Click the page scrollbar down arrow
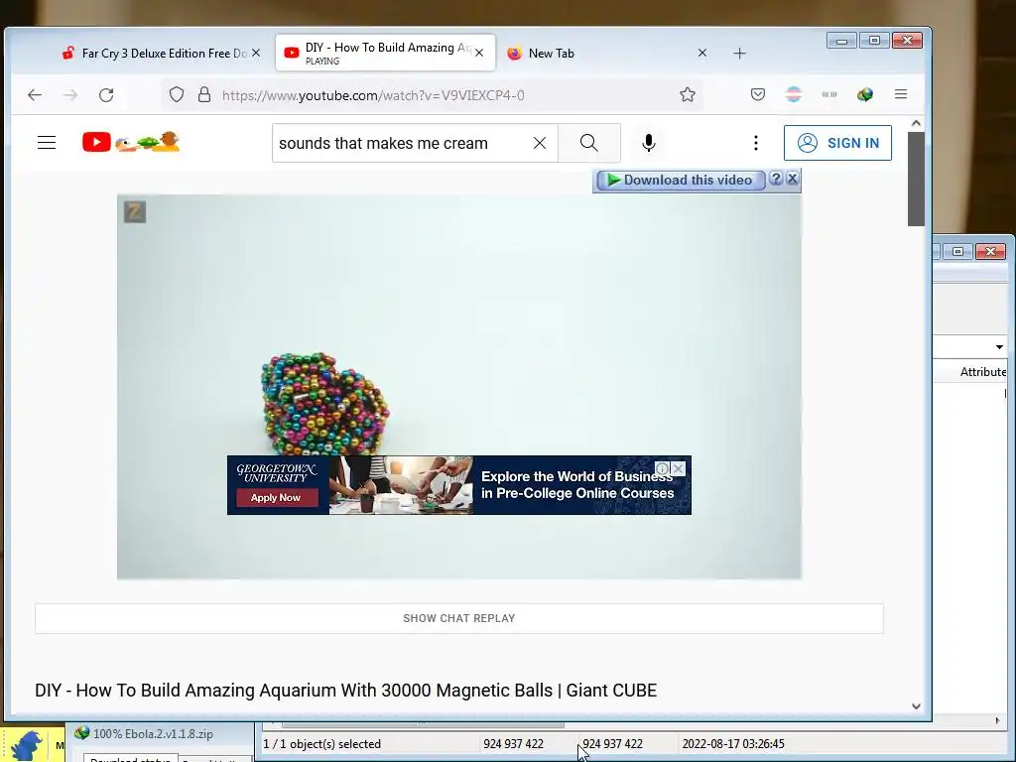Screen dimensions: 1016x762 916,706
